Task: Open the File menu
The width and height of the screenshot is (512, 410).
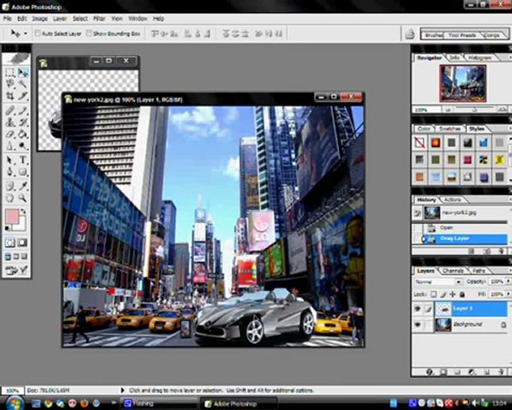Action: coord(7,19)
